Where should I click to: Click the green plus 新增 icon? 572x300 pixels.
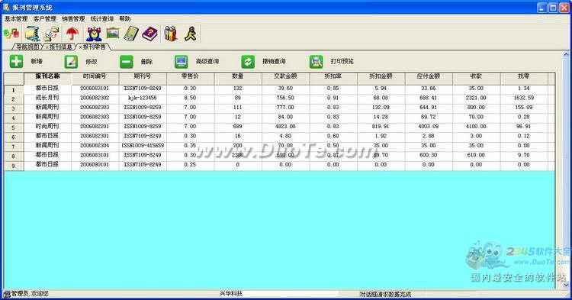[16, 61]
